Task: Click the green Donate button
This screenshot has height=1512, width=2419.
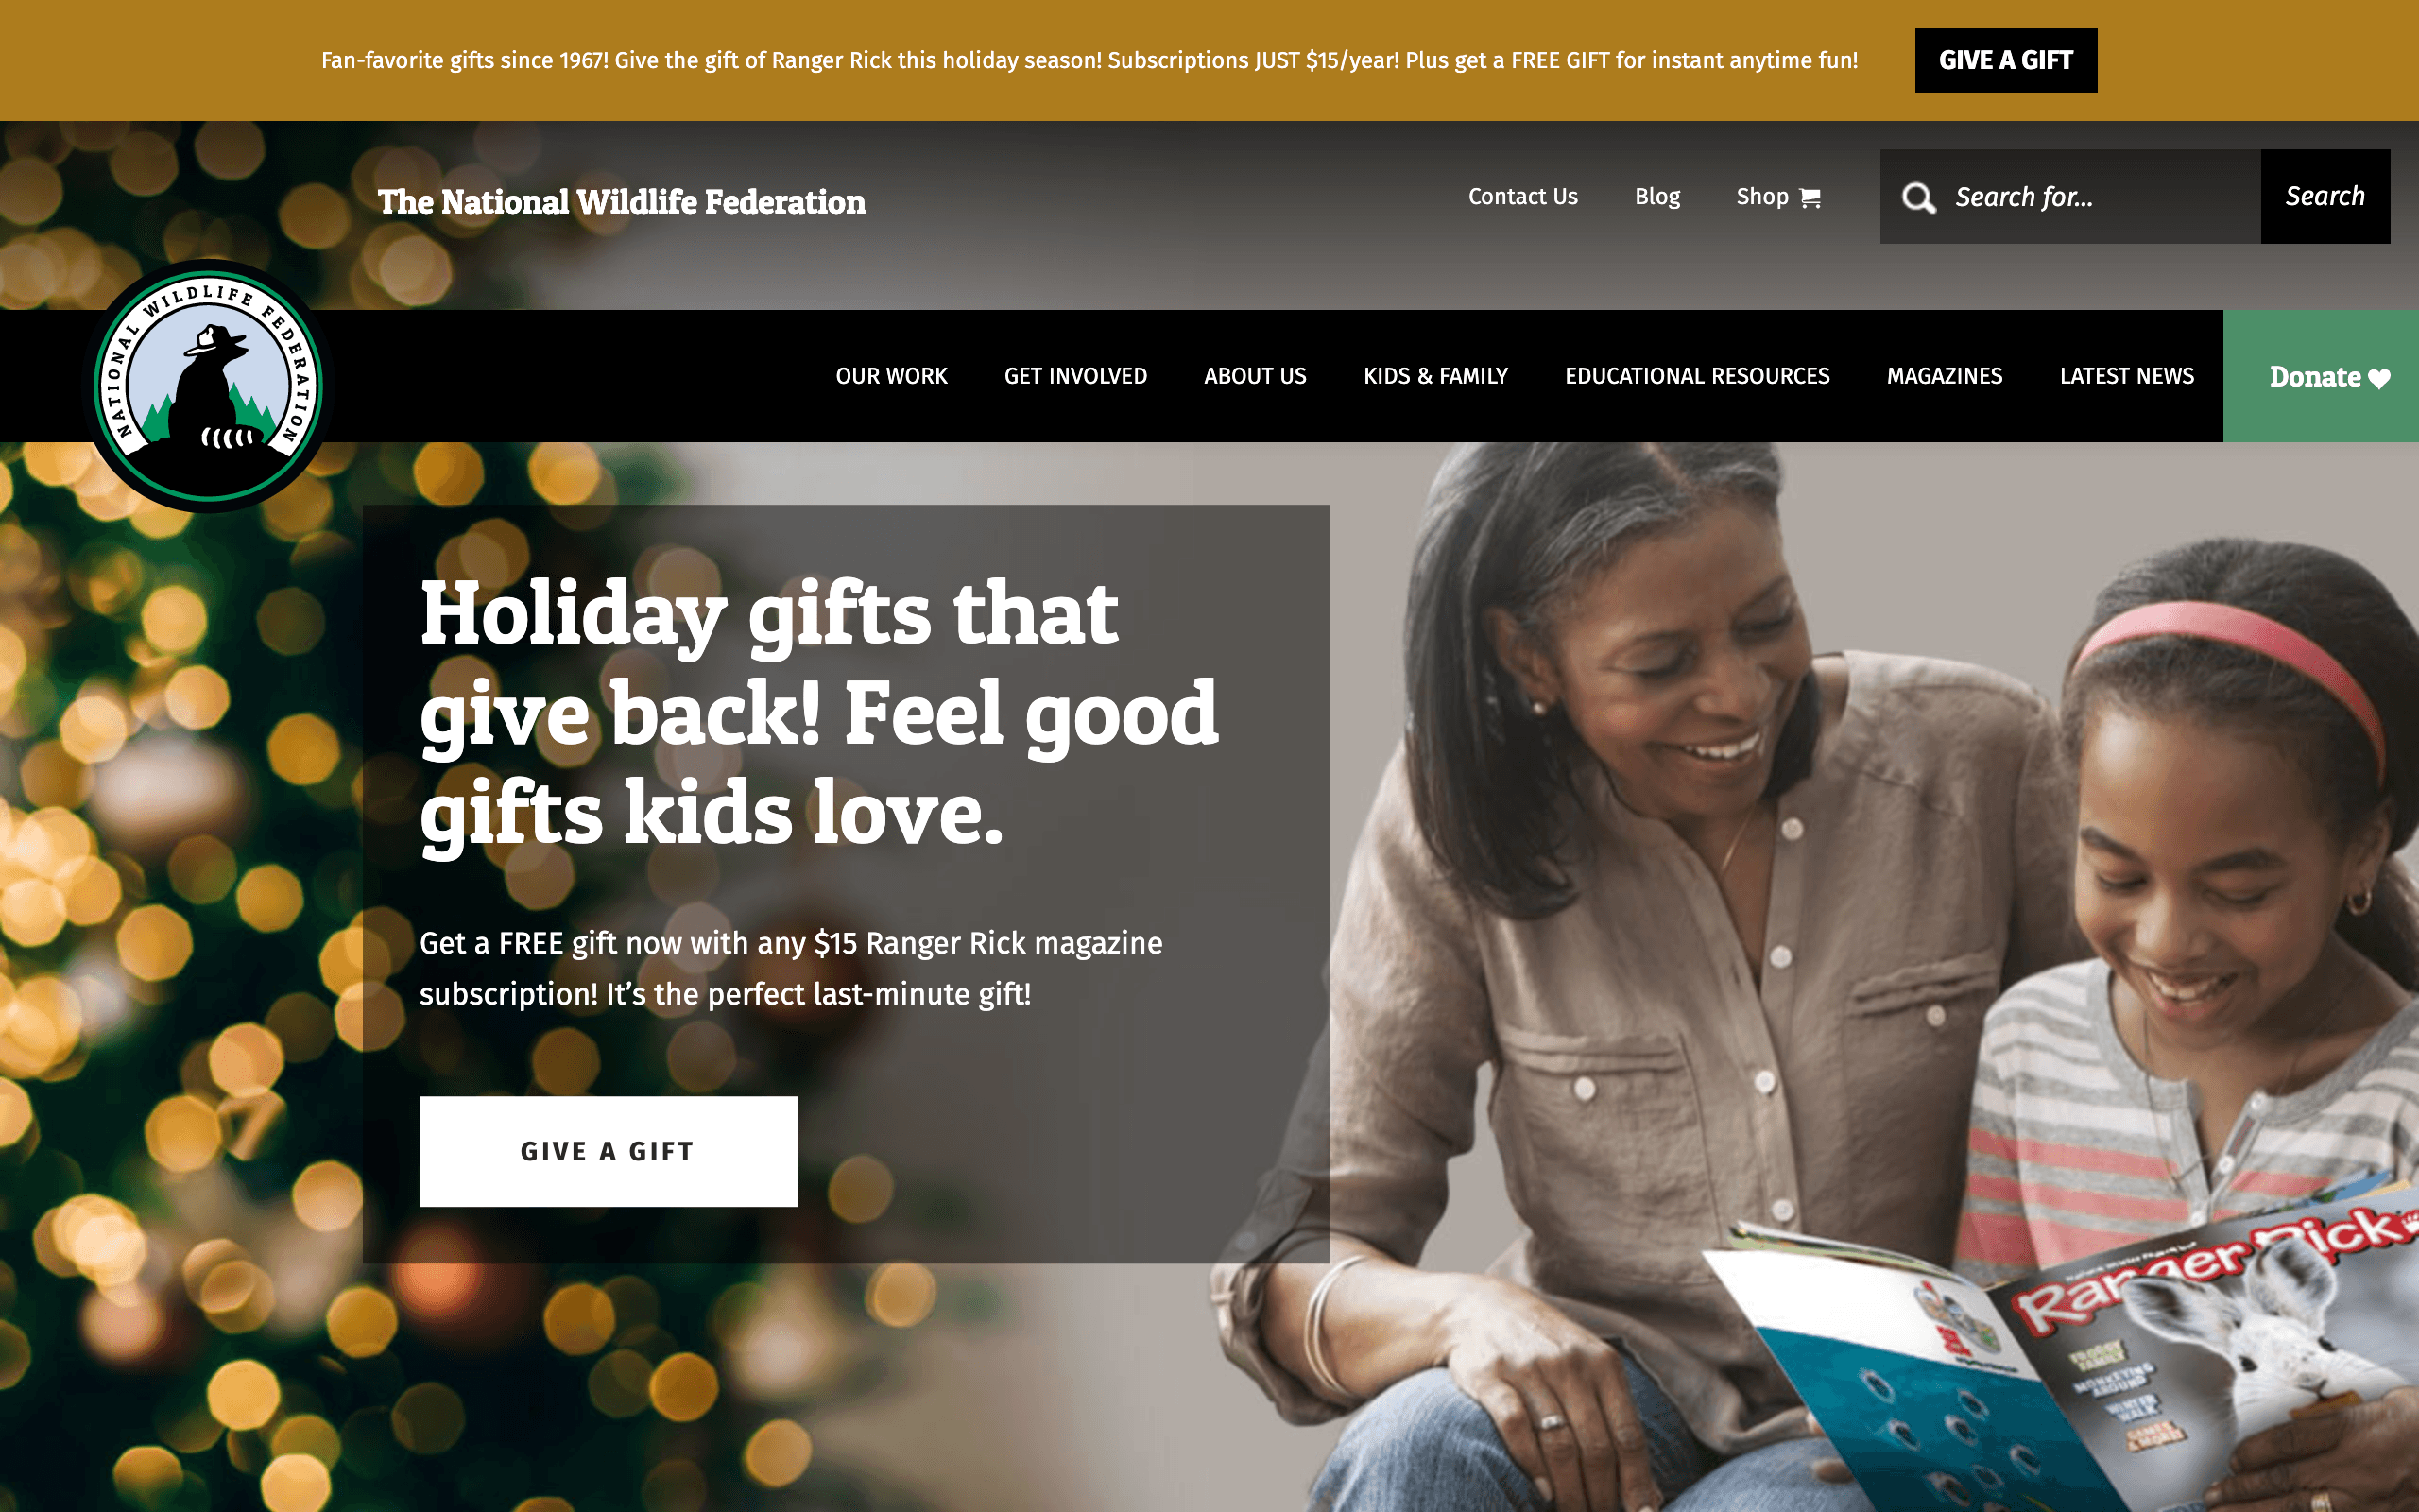Action: [x=2320, y=376]
